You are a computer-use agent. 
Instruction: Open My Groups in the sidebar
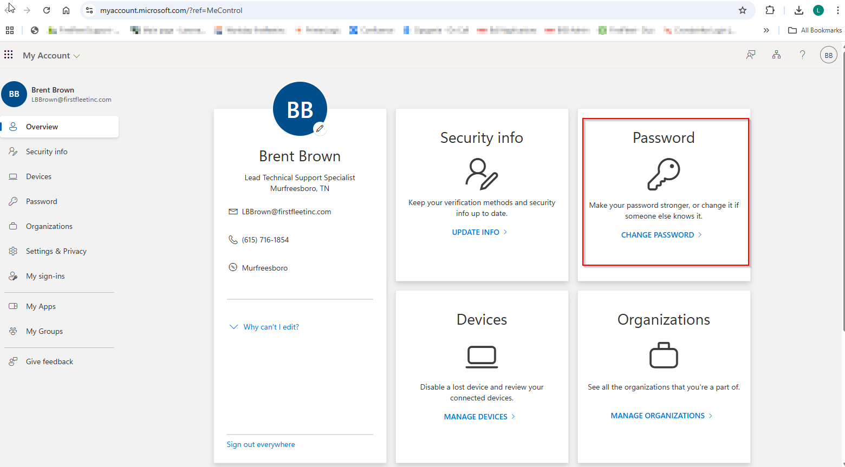pos(60,331)
